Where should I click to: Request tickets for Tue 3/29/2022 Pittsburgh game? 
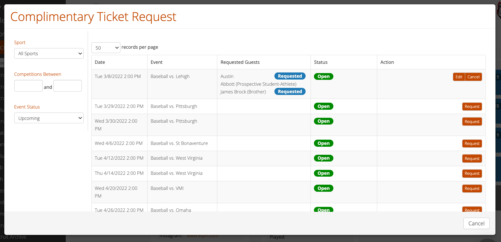(472, 107)
